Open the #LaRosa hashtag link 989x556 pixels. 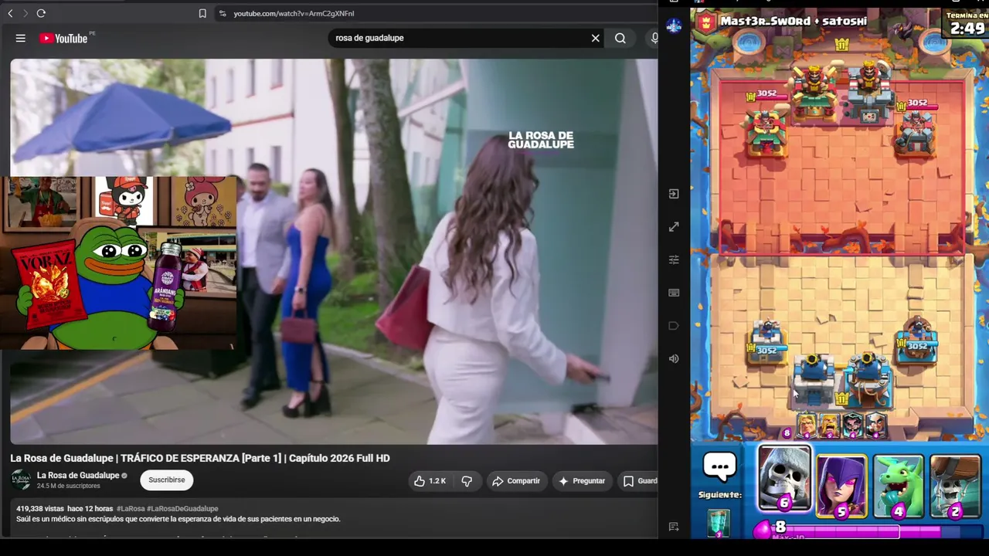tap(131, 509)
